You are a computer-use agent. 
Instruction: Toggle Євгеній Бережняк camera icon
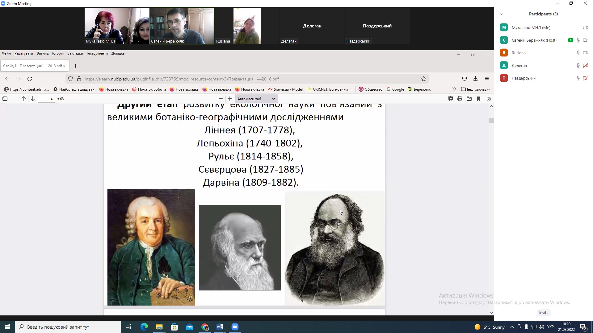[x=585, y=40]
